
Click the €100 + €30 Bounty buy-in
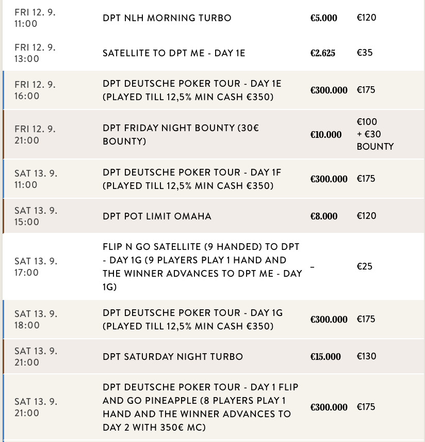pyautogui.click(x=374, y=134)
